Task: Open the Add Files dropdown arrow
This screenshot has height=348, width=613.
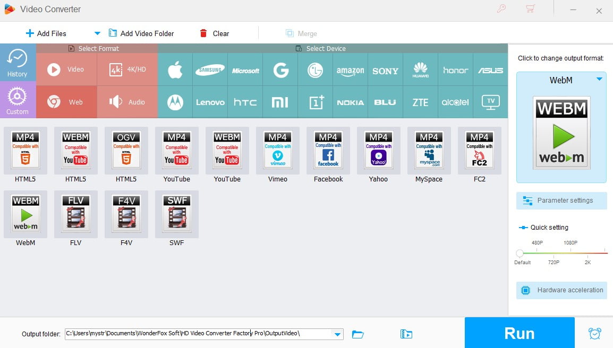Action: [x=97, y=33]
